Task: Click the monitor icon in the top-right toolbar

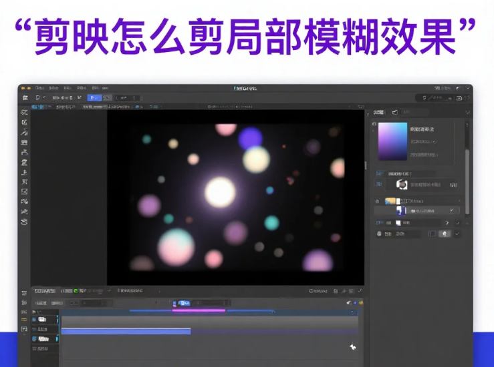Action: click(x=459, y=98)
